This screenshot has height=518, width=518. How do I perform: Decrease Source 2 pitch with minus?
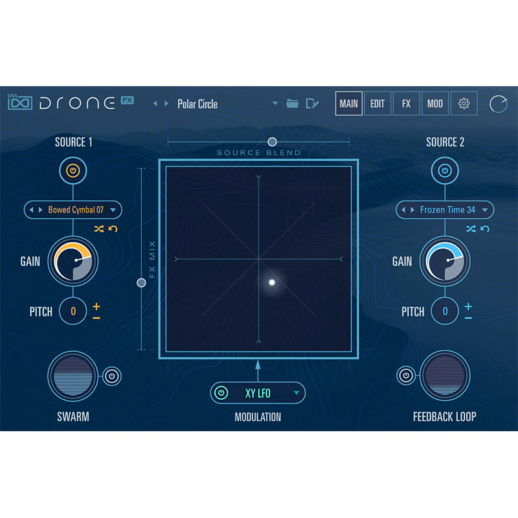point(468,318)
